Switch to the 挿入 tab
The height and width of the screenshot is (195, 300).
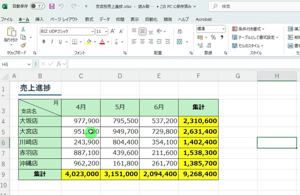coord(39,19)
